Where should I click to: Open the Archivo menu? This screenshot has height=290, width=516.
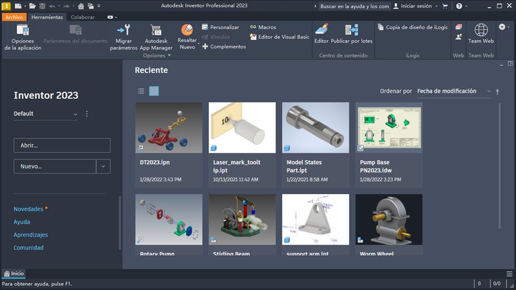[14, 17]
